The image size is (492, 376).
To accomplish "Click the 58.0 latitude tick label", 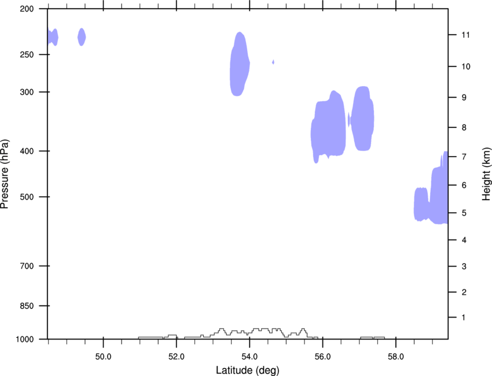I will [396, 356].
